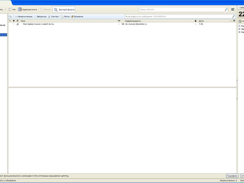The width and height of the screenshot is (244, 183).
Task: Sort by the star column header
Action: 14,21
